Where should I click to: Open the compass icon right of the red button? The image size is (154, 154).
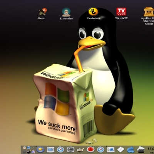coord(100,149)
